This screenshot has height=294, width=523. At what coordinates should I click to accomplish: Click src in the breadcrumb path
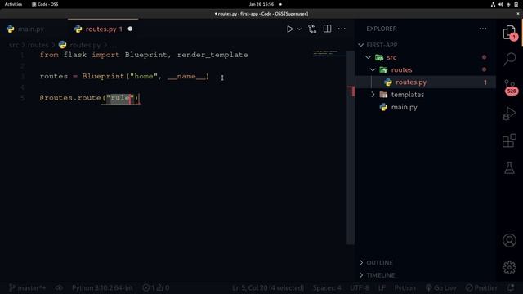pos(14,45)
